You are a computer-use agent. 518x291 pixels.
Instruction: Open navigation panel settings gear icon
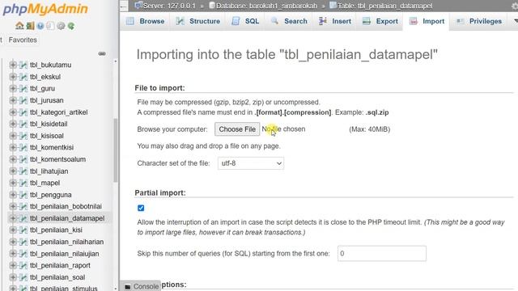(61, 26)
